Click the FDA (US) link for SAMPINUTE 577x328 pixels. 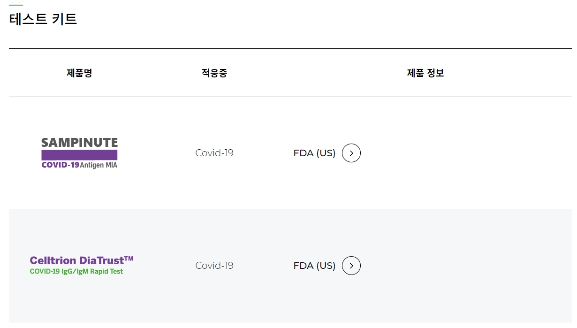click(x=314, y=153)
